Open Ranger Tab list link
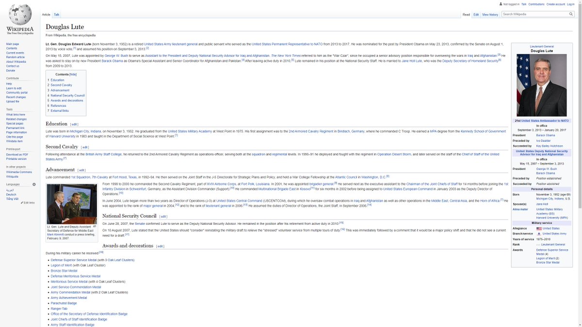Image resolution: width=582 pixels, height=327 pixels. pyautogui.click(x=59, y=309)
